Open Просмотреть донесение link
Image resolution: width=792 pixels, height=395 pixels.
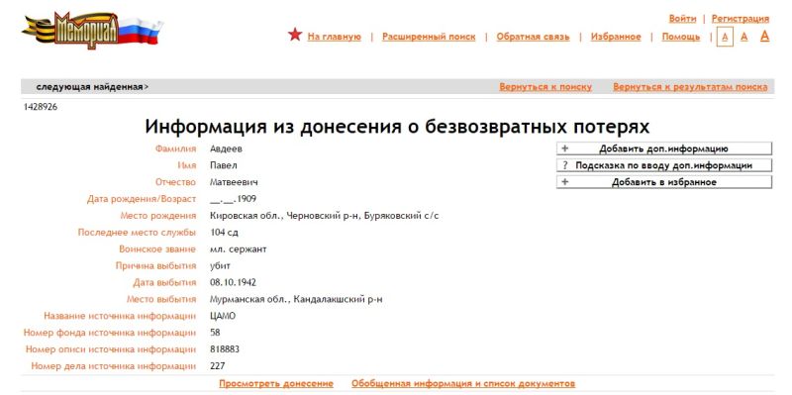276,383
